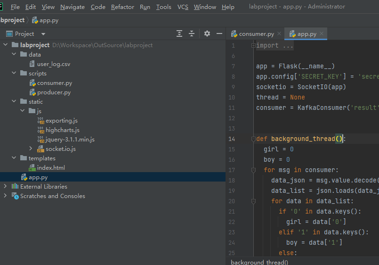Open the Edit menu
This screenshot has height=265, width=379.
tap(31, 7)
